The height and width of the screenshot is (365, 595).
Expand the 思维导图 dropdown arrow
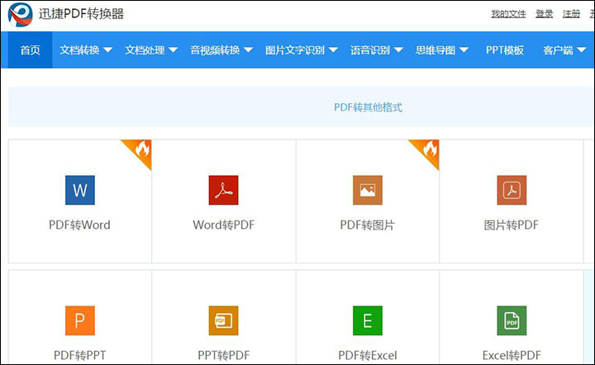pyautogui.click(x=464, y=50)
